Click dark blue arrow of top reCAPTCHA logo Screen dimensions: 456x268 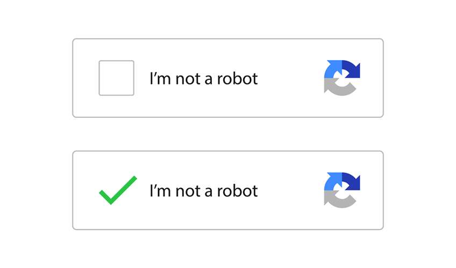(x=352, y=71)
